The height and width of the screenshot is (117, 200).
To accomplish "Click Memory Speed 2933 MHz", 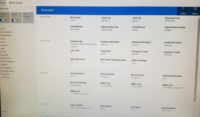I will coord(135,78).
